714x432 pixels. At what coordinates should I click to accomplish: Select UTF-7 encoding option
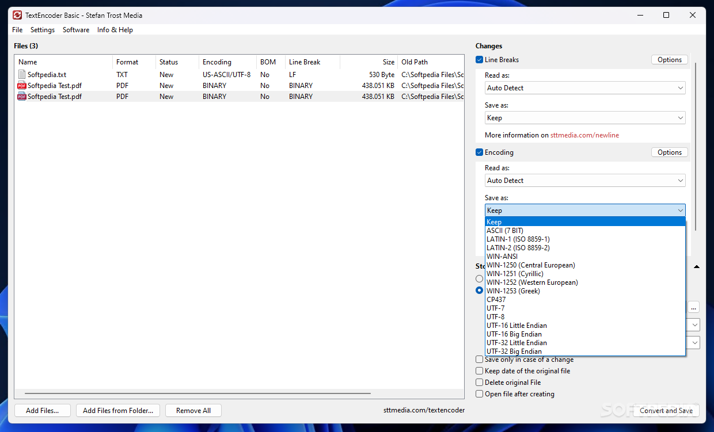click(x=585, y=308)
